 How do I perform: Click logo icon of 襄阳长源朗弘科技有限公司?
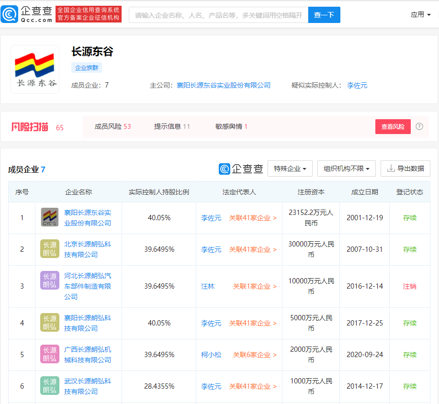[50, 323]
